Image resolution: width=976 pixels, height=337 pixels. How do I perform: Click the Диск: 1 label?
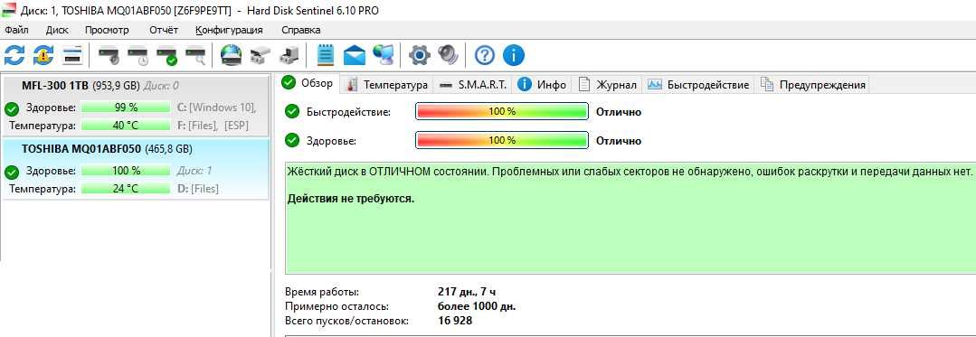(194, 171)
